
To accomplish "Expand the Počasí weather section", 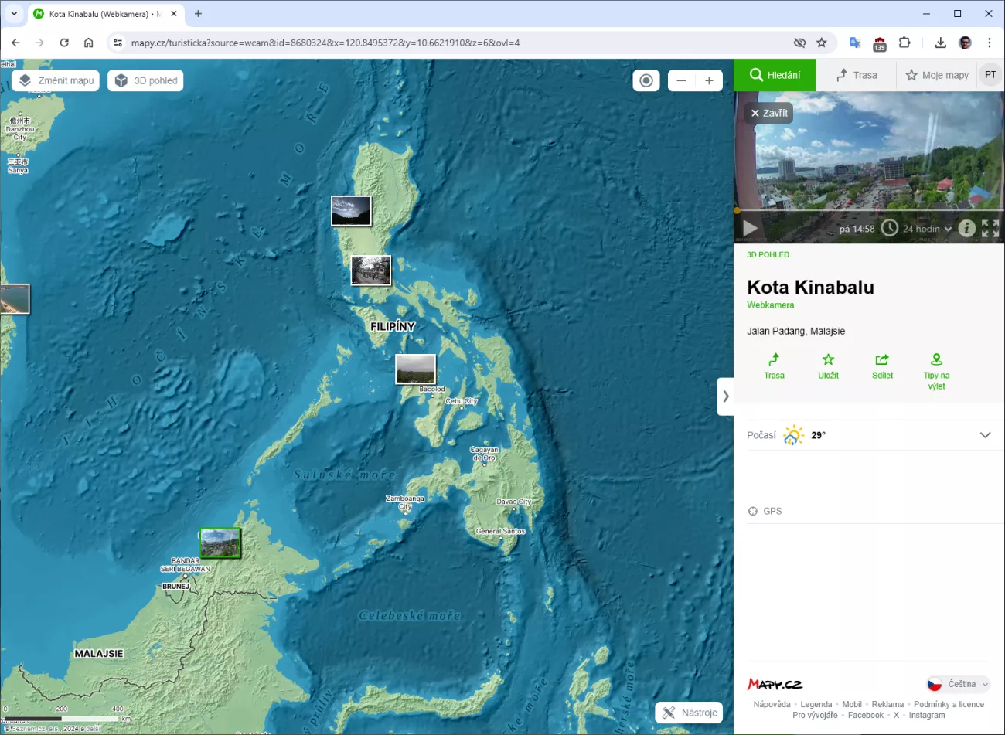I will coord(985,435).
